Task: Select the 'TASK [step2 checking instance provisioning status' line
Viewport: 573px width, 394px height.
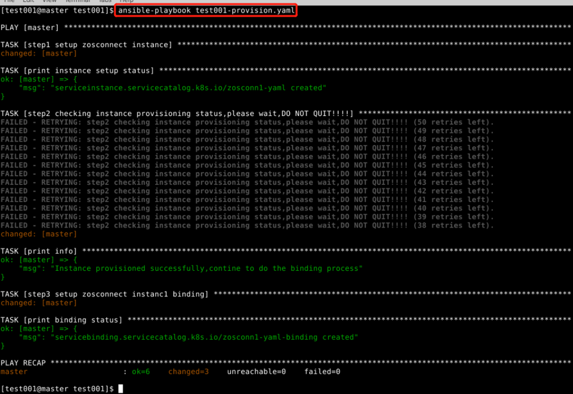Action: coord(286,113)
